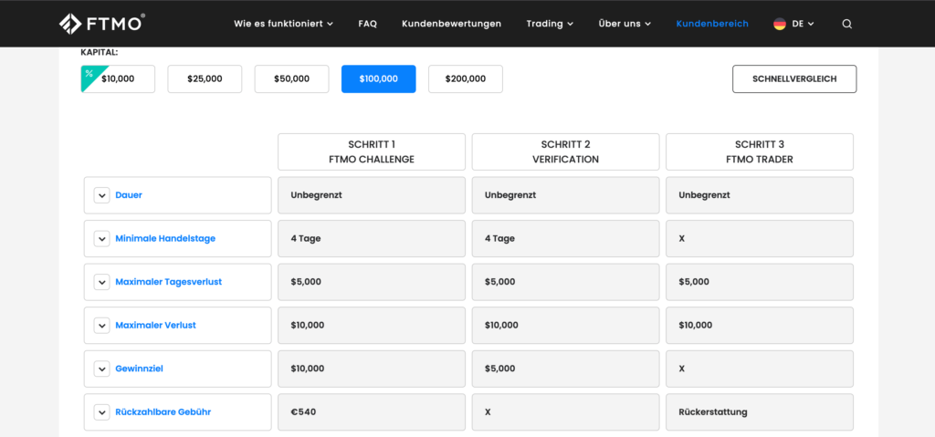Expand the Maximaler Tagesverlust chevron
The height and width of the screenshot is (437, 935).
101,282
